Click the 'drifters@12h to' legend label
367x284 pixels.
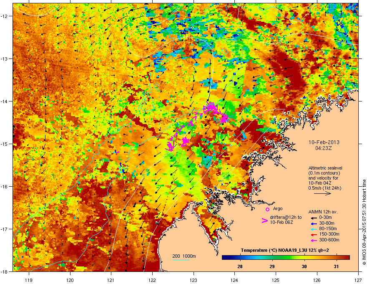pos(286,217)
